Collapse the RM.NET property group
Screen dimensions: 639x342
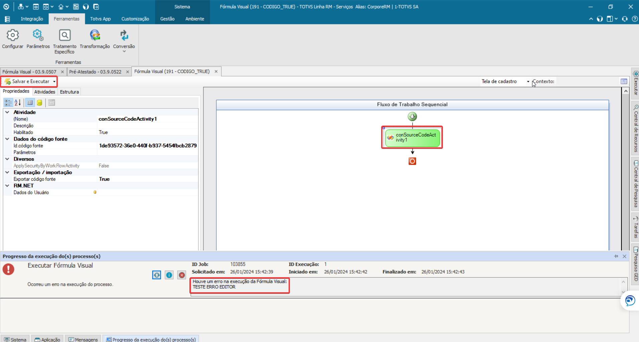pyautogui.click(x=7, y=186)
